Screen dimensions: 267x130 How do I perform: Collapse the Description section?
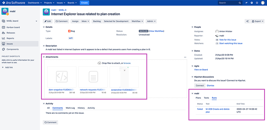pyautogui.click(x=44, y=46)
